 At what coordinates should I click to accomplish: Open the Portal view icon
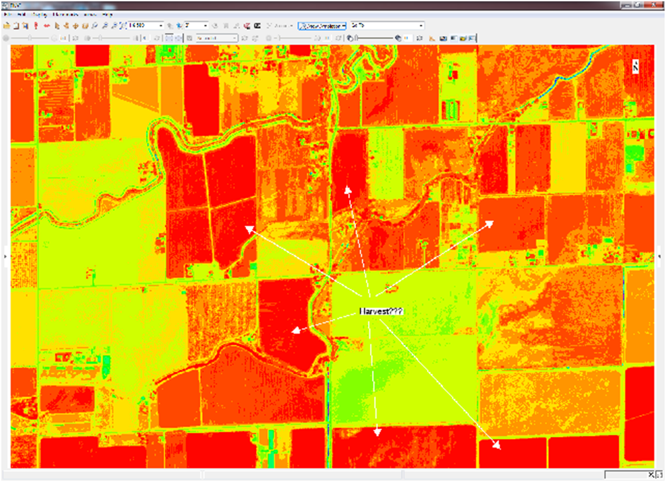[443, 38]
